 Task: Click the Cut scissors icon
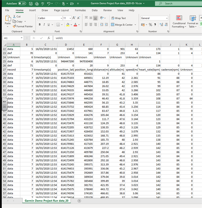pyautogui.click(x=14, y=17)
